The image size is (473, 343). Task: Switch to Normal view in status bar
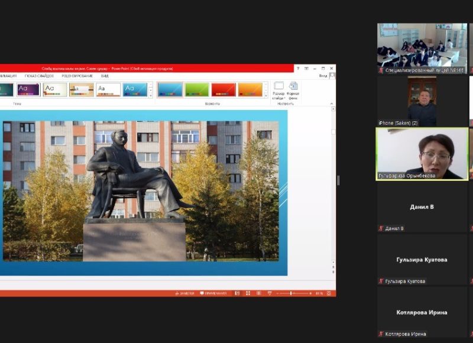pos(238,293)
